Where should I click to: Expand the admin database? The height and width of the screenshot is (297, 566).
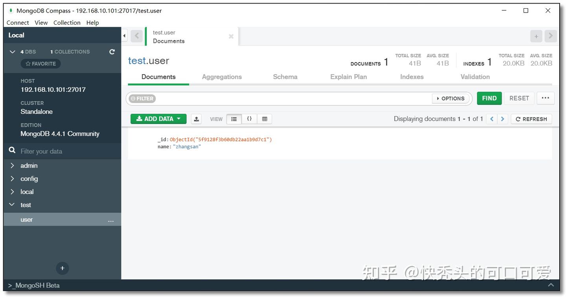click(12, 165)
